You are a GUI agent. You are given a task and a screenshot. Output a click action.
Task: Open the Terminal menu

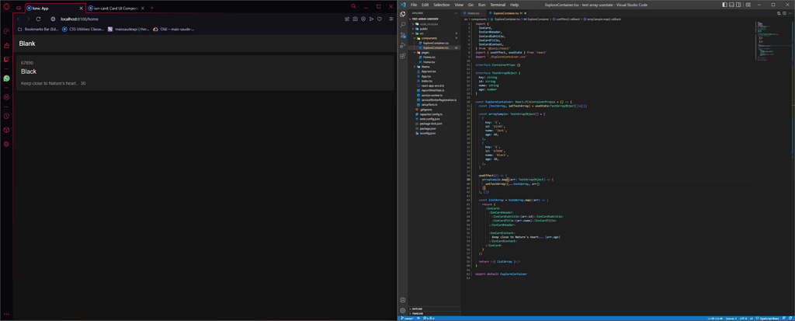[x=497, y=5]
